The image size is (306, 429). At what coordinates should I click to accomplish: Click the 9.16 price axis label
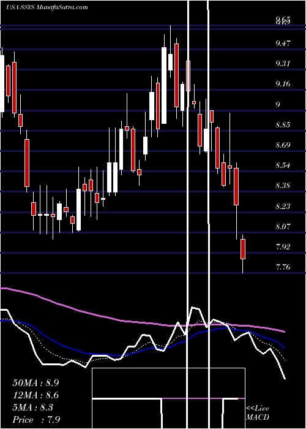coord(283,84)
